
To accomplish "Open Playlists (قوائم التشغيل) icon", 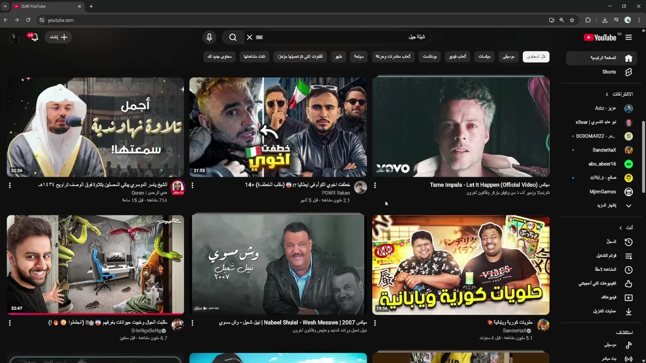I will (x=628, y=256).
